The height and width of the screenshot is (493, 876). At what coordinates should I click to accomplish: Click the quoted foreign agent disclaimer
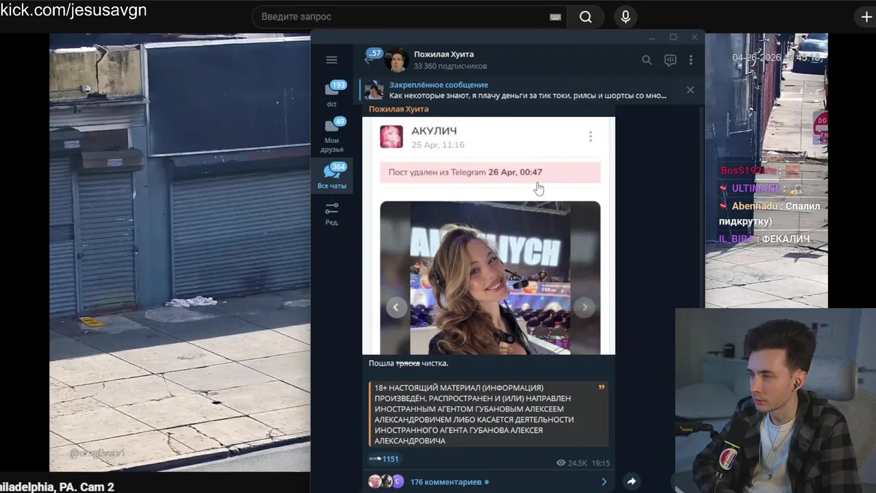[489, 414]
